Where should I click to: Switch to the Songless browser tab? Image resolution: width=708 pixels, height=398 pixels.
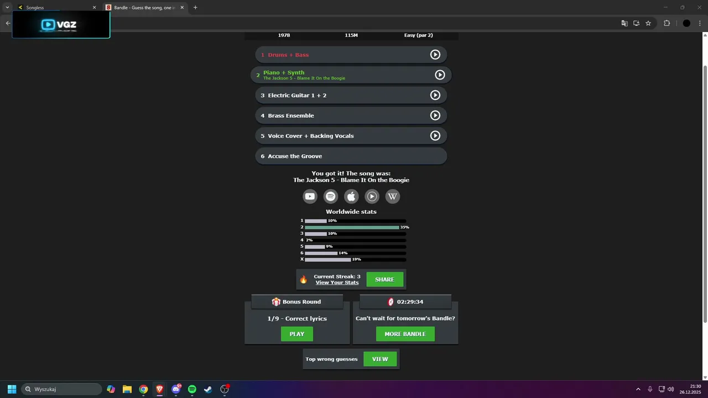coord(55,8)
